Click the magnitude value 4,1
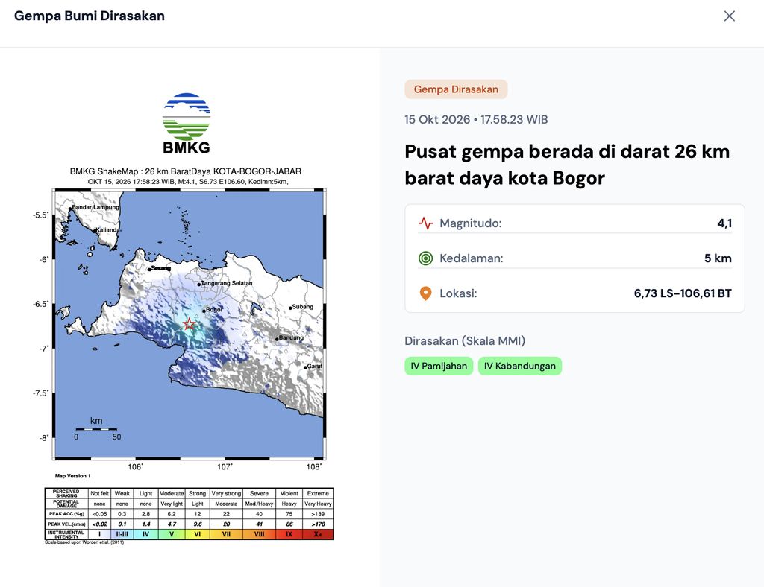Image resolution: width=764 pixels, height=587 pixels. (724, 223)
